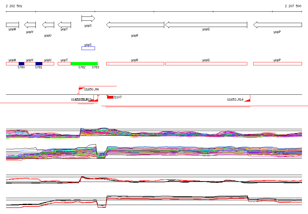Select the red D1107 marker block
Viewport: 308px width, 214px height.
[110, 97]
